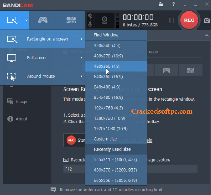Select 854x480 (16:9) size

[116, 97]
